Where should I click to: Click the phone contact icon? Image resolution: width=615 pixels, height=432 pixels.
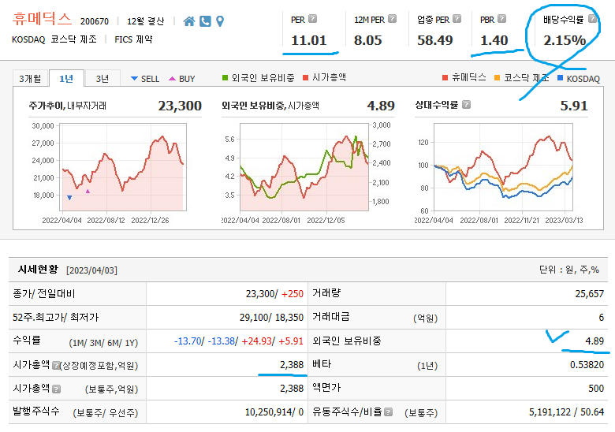tap(205, 21)
